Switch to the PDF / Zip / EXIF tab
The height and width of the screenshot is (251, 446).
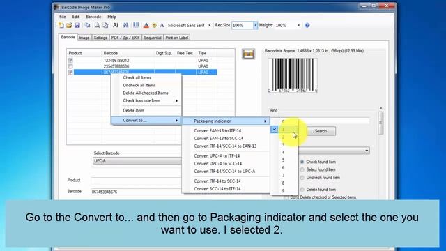(125, 38)
